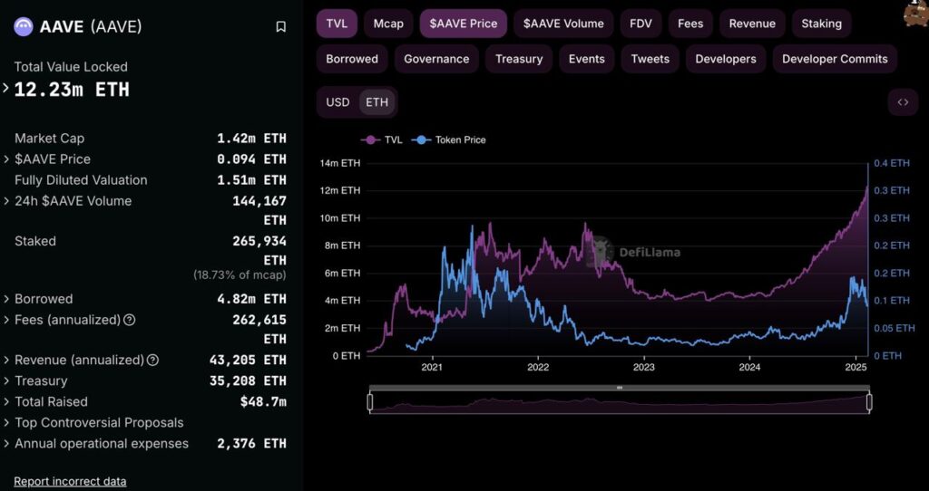
Task: Click the 14m ETH y-axis label
Action: tap(342, 163)
